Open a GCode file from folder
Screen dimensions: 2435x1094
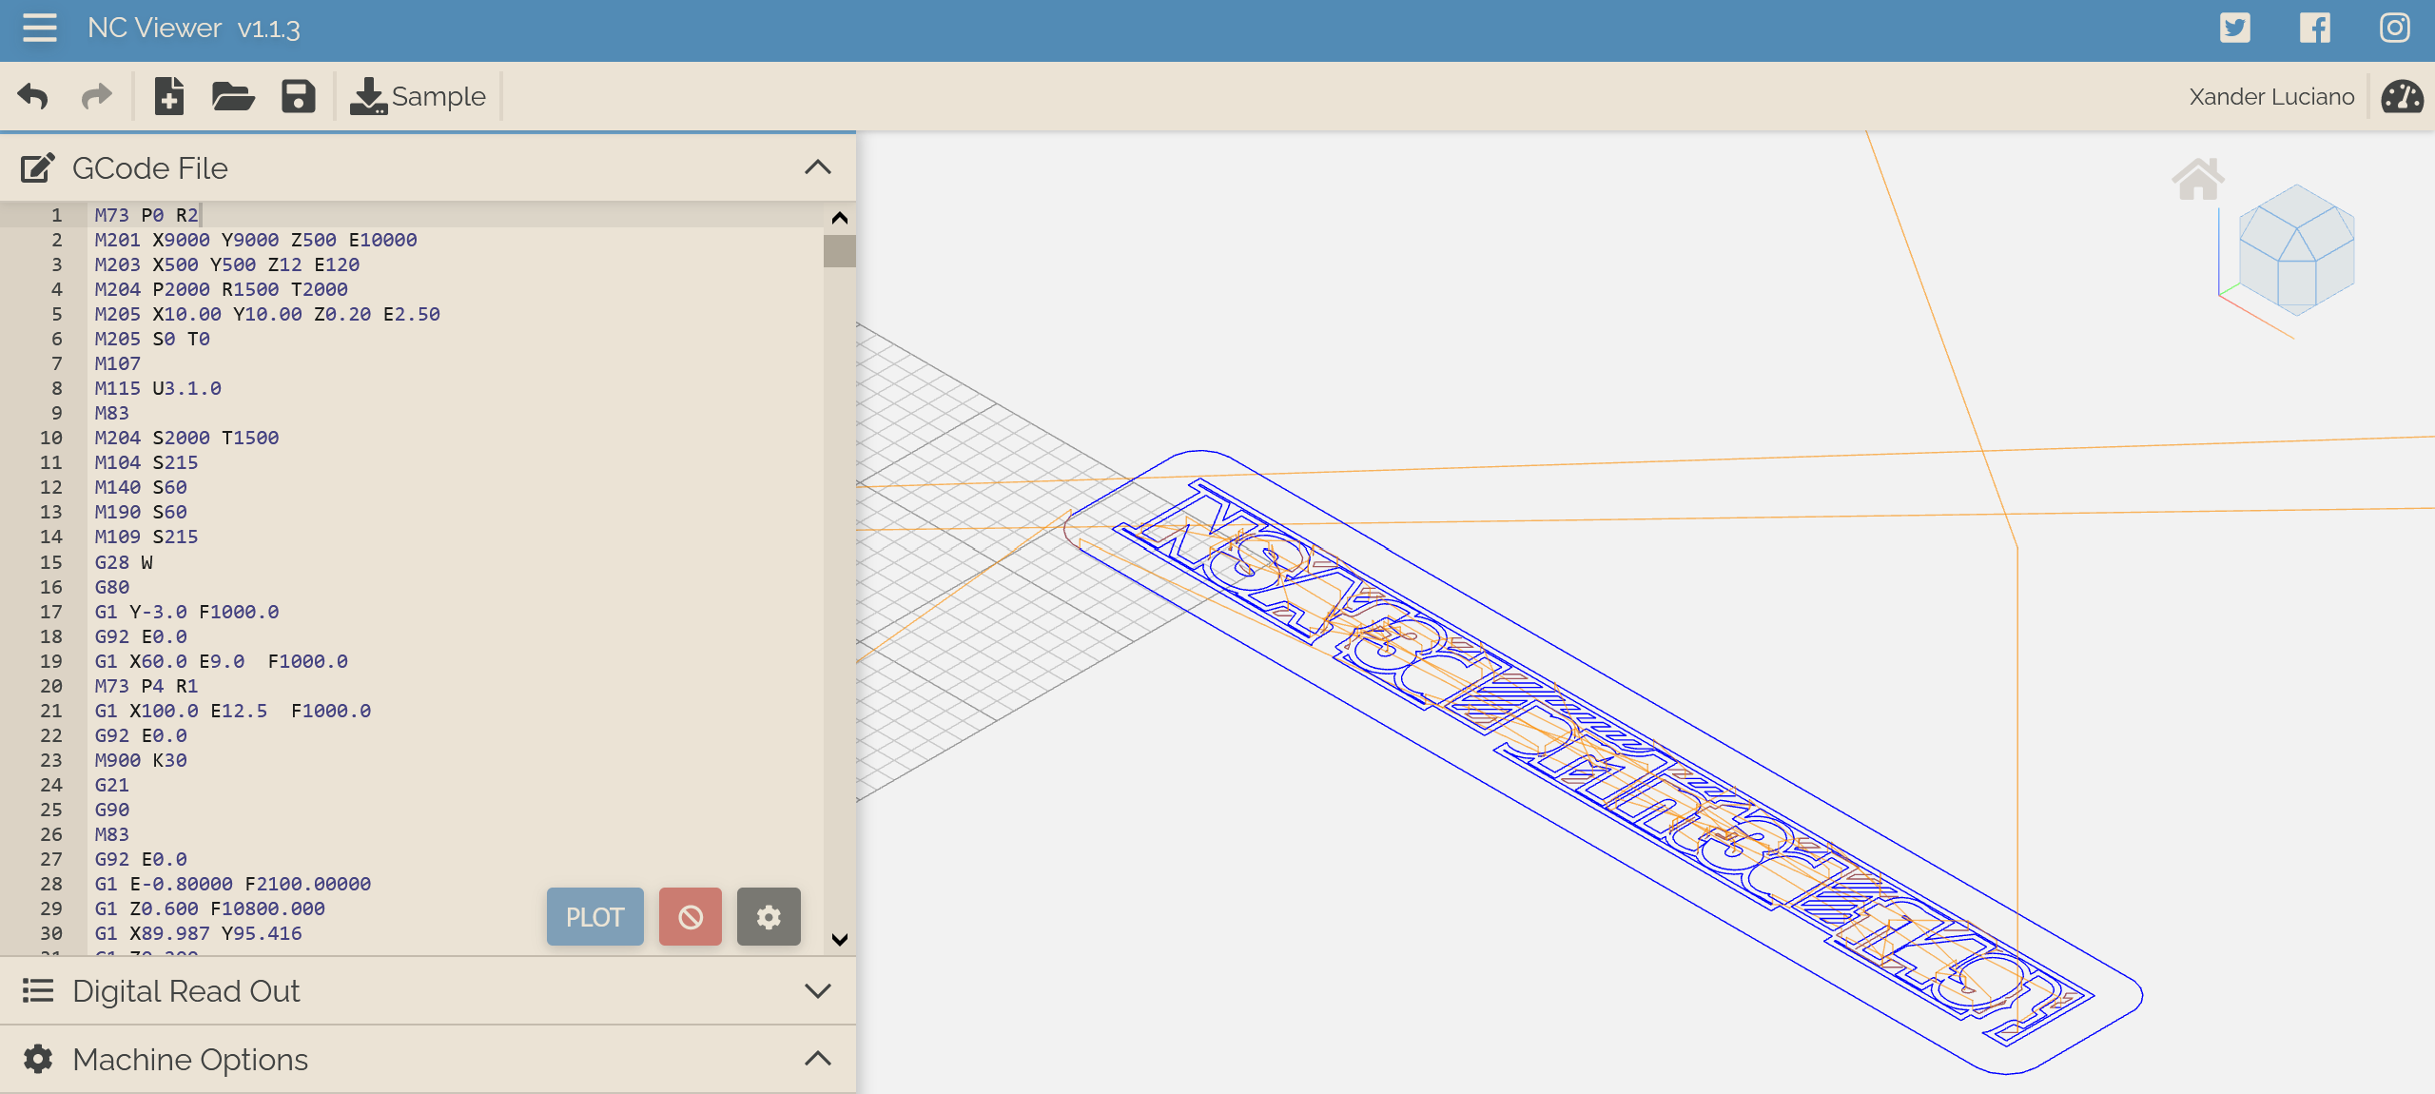click(232, 96)
